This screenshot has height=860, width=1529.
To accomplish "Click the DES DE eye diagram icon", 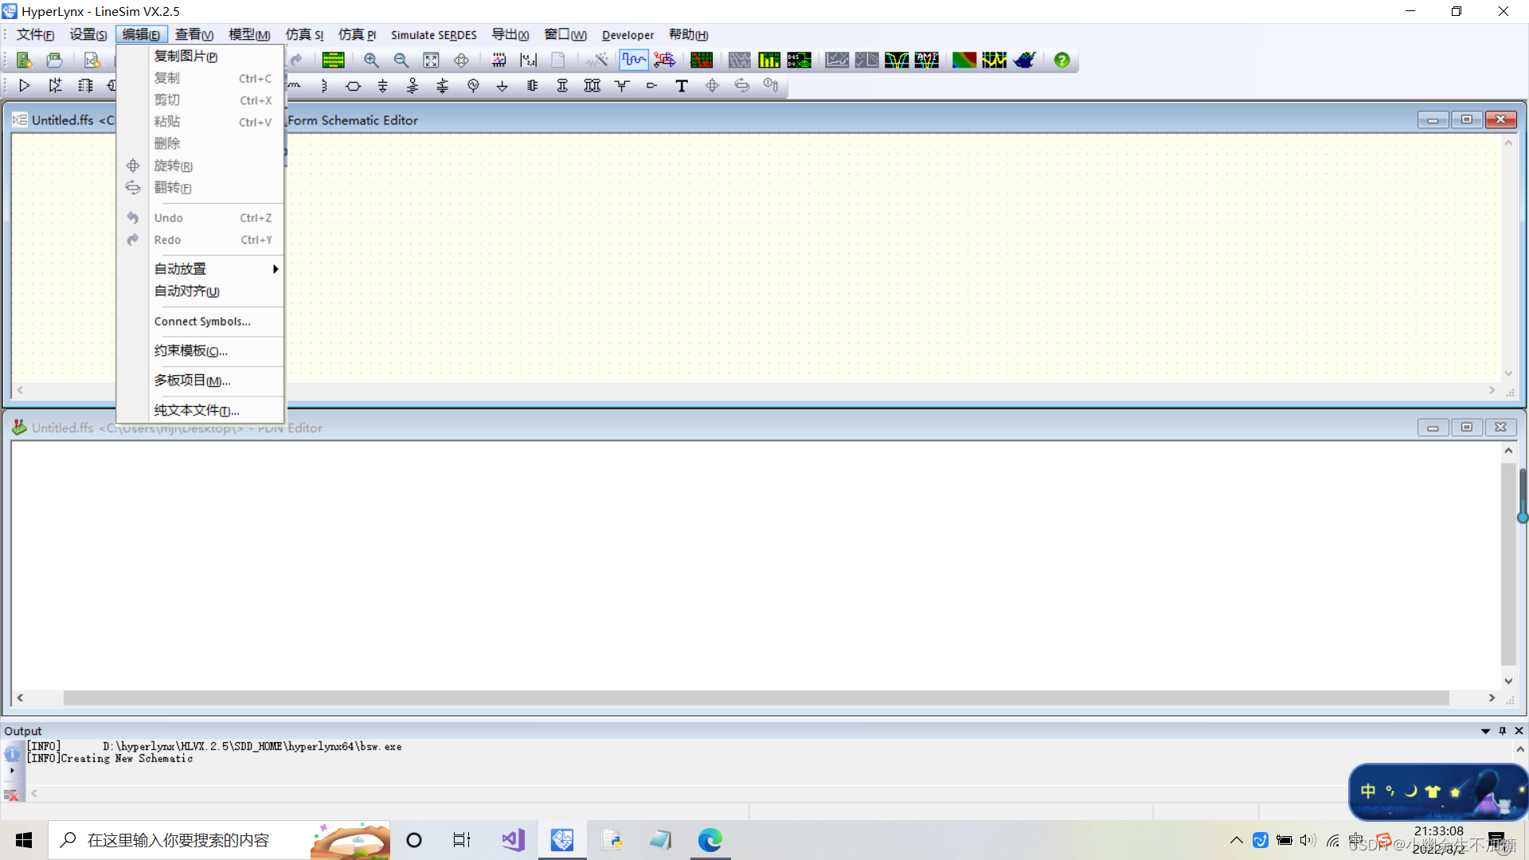I will tap(799, 60).
